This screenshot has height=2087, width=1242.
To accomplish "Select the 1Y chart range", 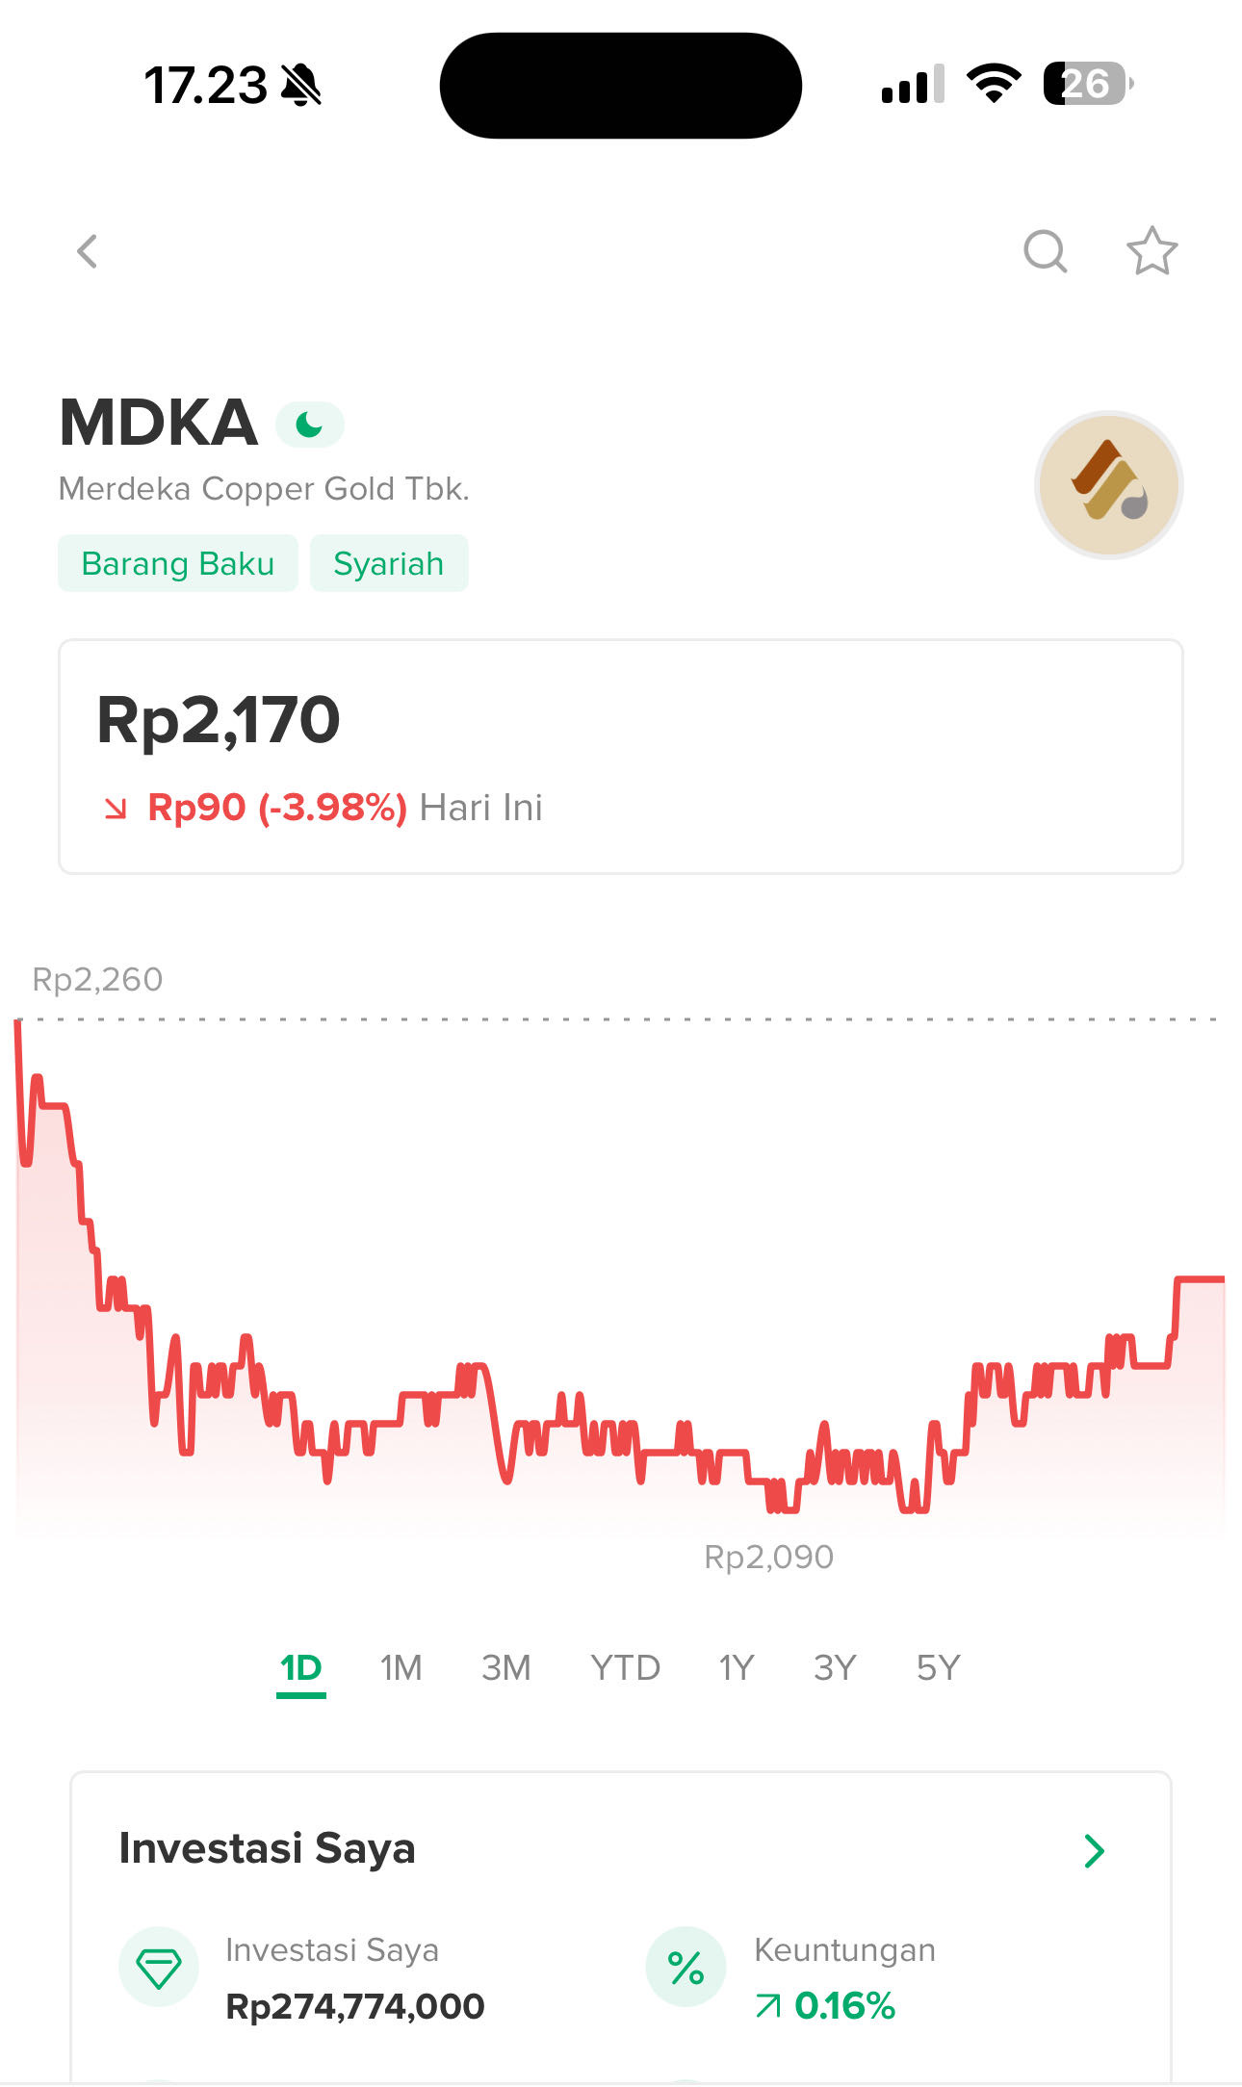I will (x=736, y=1667).
